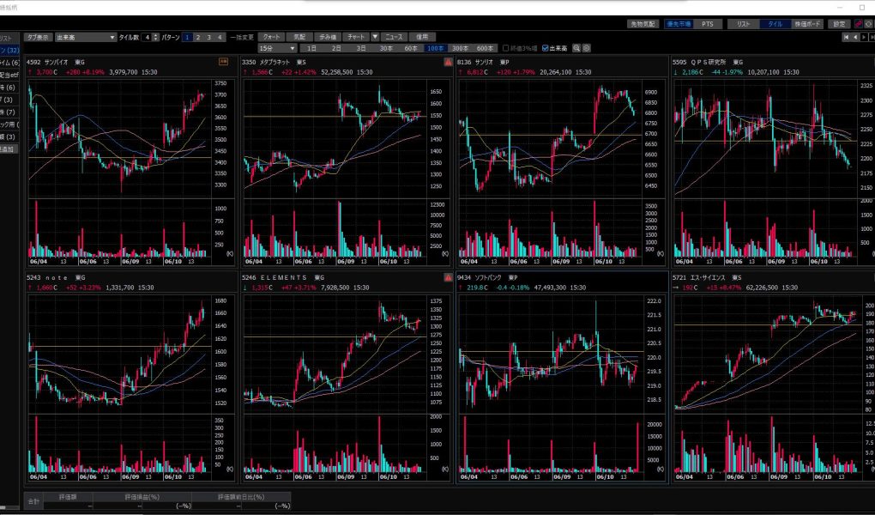Switch to the 株価ボード view tab
This screenshot has height=515, width=875.
806,24
